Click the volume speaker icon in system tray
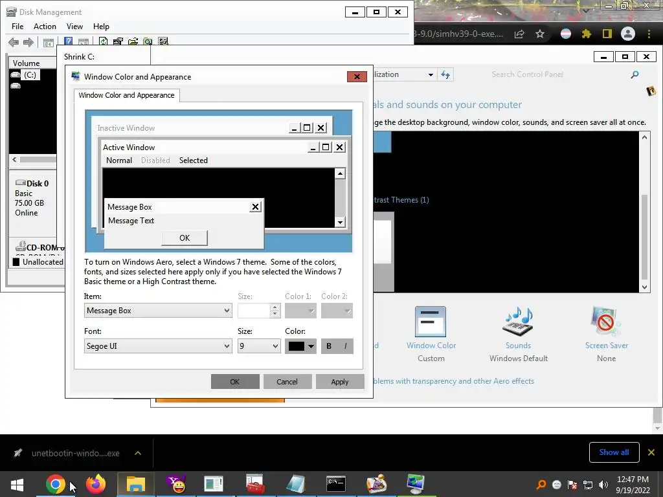 click(603, 485)
